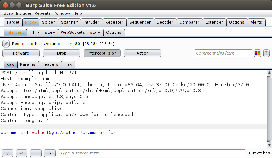Open the Intruder menu in menu bar
This screenshot has height=158, width=272.
(24, 13)
